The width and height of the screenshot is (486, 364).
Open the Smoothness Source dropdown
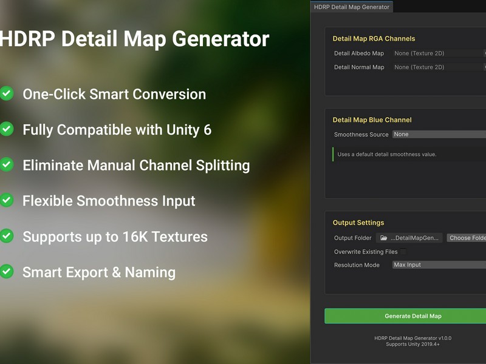click(x=439, y=134)
